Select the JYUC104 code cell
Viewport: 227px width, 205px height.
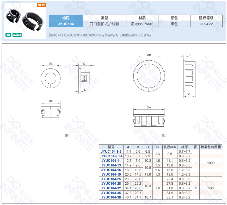click(66, 24)
